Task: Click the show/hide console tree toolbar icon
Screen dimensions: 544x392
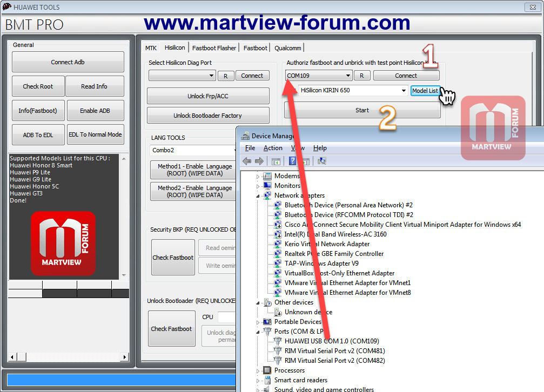Action: [x=276, y=161]
